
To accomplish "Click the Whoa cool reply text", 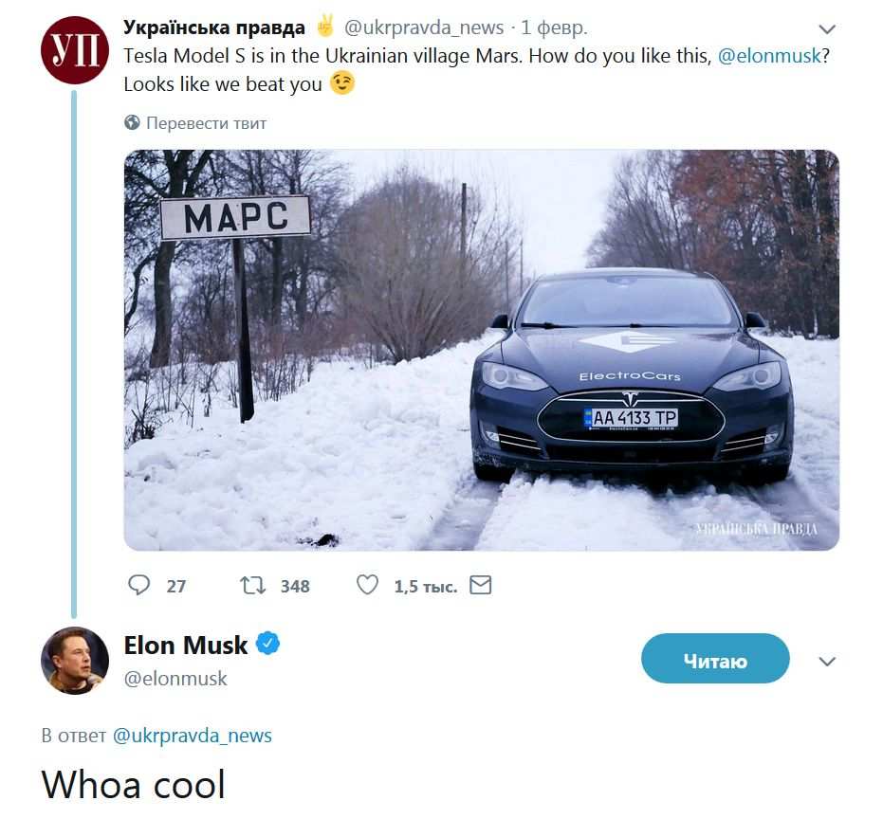I will pos(134,784).
